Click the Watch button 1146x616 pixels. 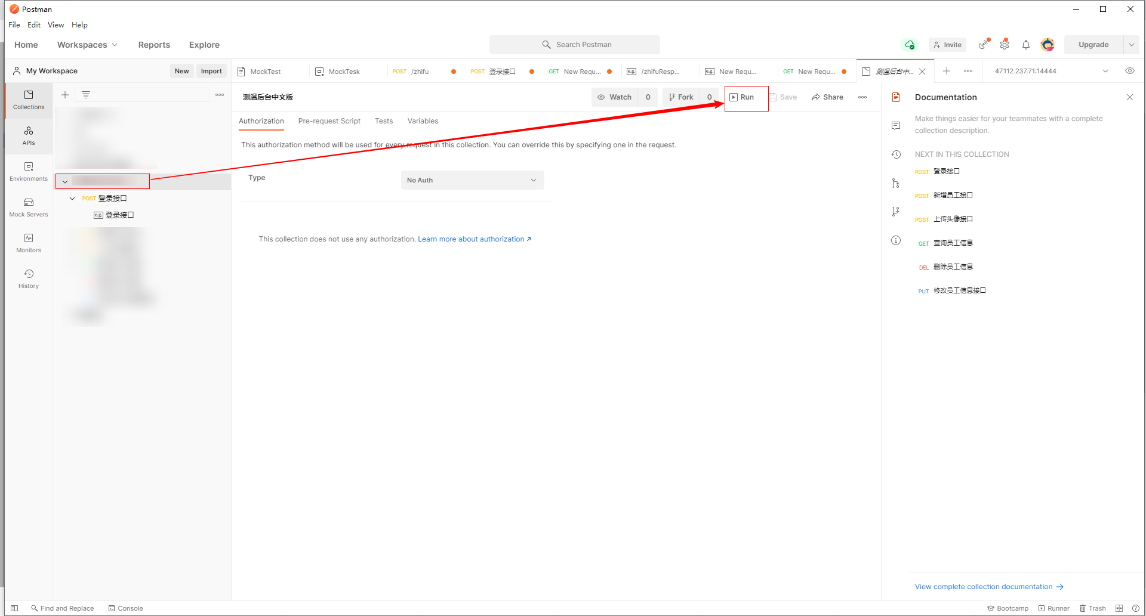[x=615, y=97]
